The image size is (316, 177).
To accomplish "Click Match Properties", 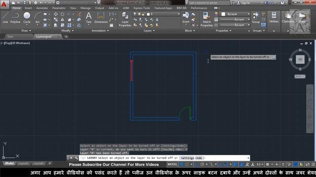I will [206, 19].
